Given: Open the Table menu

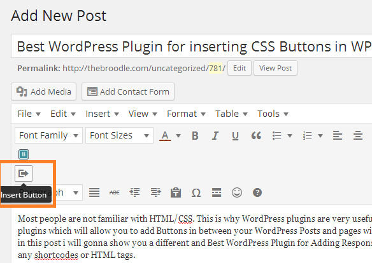Looking at the screenshot, I should [231, 114].
